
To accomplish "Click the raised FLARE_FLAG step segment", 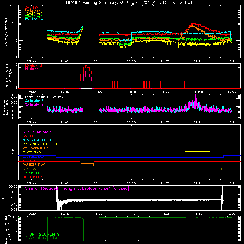I will click(197, 151).
